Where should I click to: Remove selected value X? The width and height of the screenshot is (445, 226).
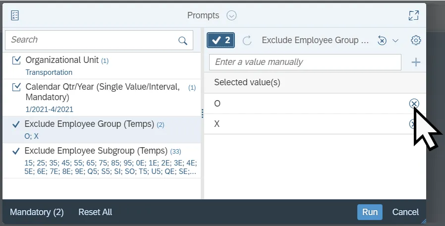tap(413, 124)
